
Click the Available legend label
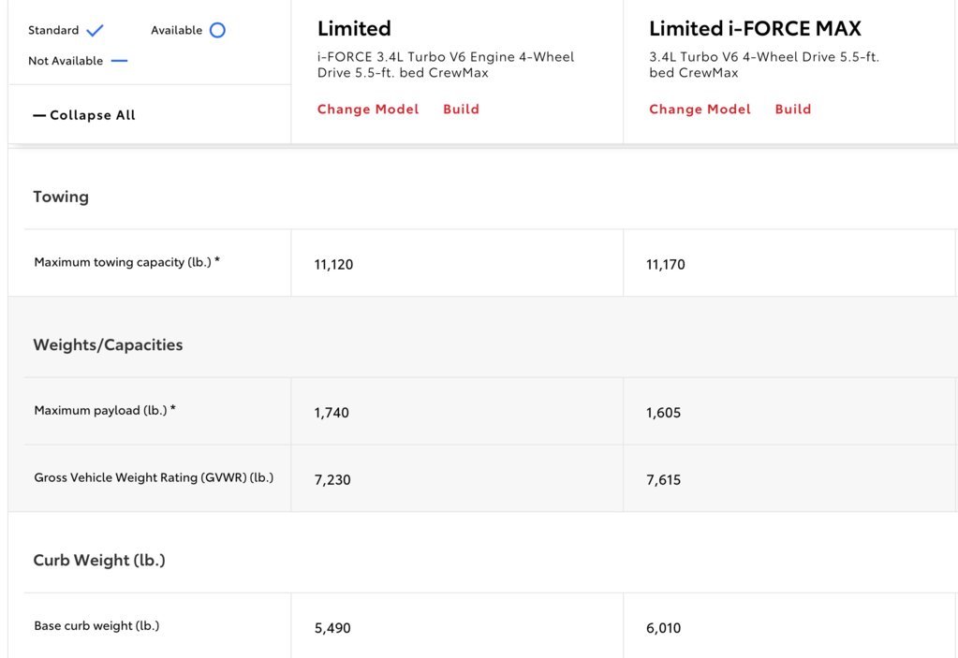(x=177, y=31)
